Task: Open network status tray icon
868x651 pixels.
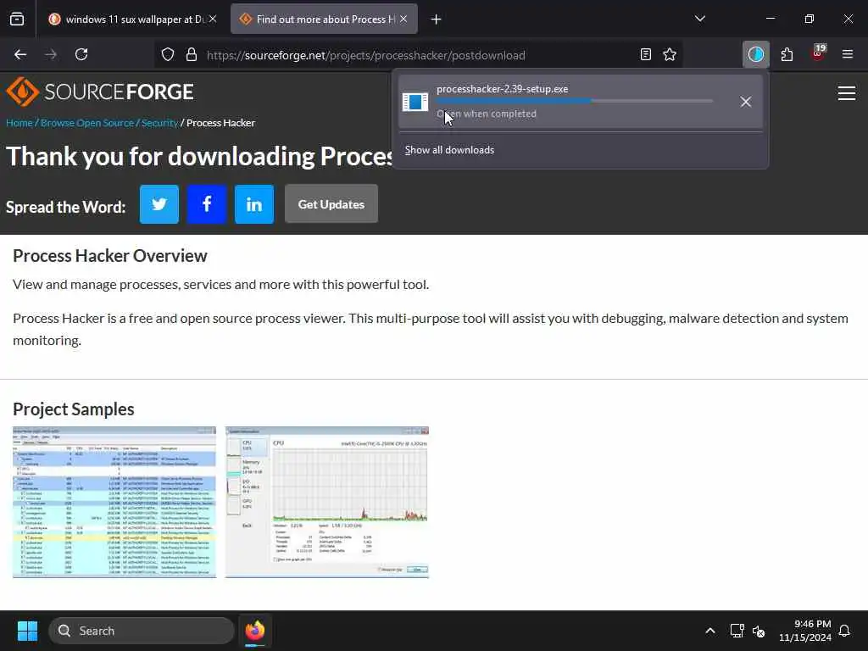Action: (737, 631)
